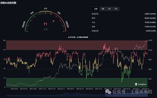Click the $6万 price axis label

tap(150, 69)
